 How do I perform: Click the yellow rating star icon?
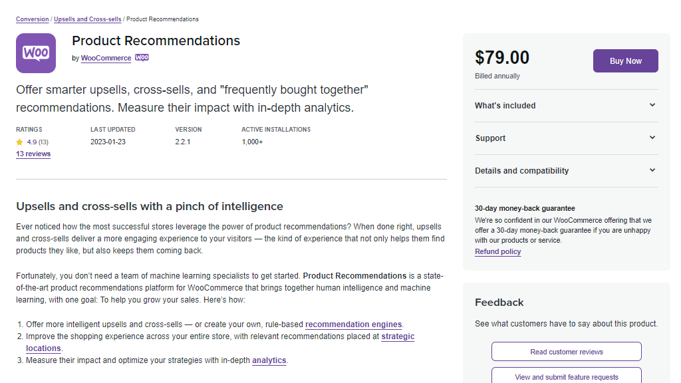pyautogui.click(x=19, y=142)
